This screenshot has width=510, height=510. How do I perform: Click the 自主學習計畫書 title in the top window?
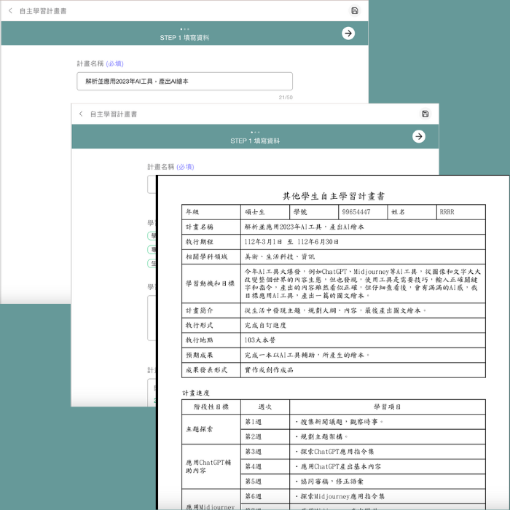(x=43, y=11)
